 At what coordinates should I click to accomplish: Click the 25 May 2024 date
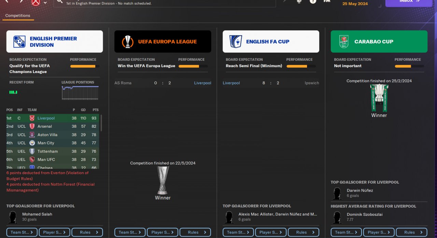click(355, 4)
